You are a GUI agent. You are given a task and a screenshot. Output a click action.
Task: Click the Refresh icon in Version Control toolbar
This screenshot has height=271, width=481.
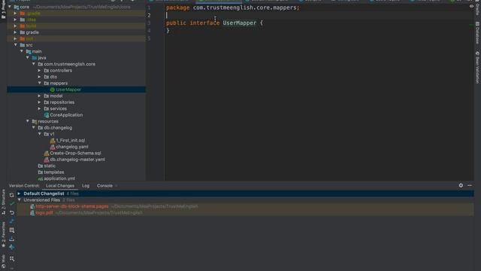(12, 195)
